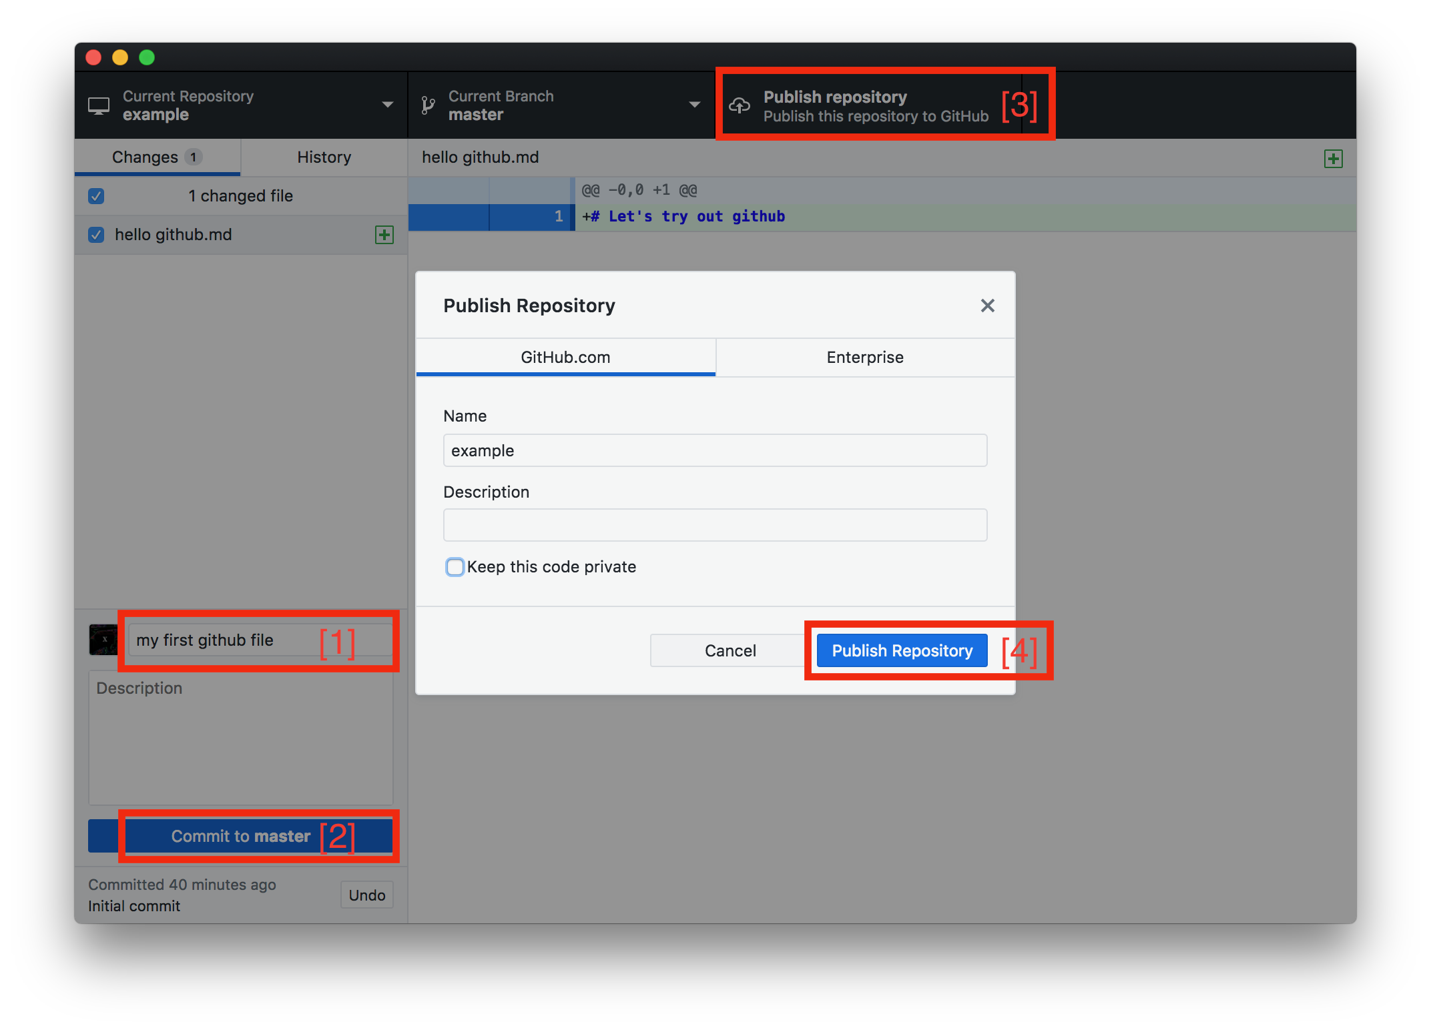The height and width of the screenshot is (1030, 1431).
Task: Click the monitor icon beside Current Repository
Action: pyautogui.click(x=99, y=105)
